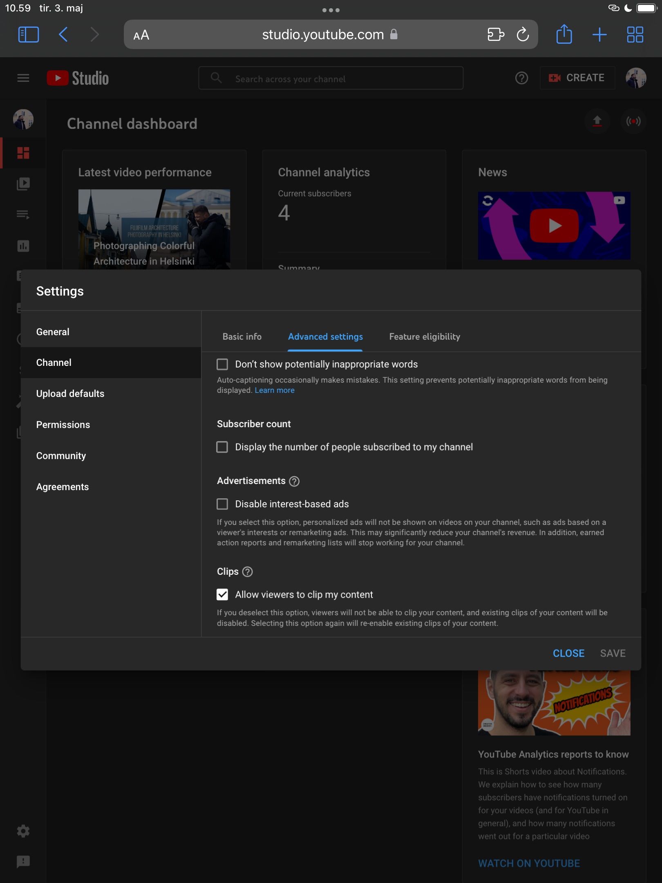Open Analytics icon in sidebar
Screen dimensions: 662x883
23,246
